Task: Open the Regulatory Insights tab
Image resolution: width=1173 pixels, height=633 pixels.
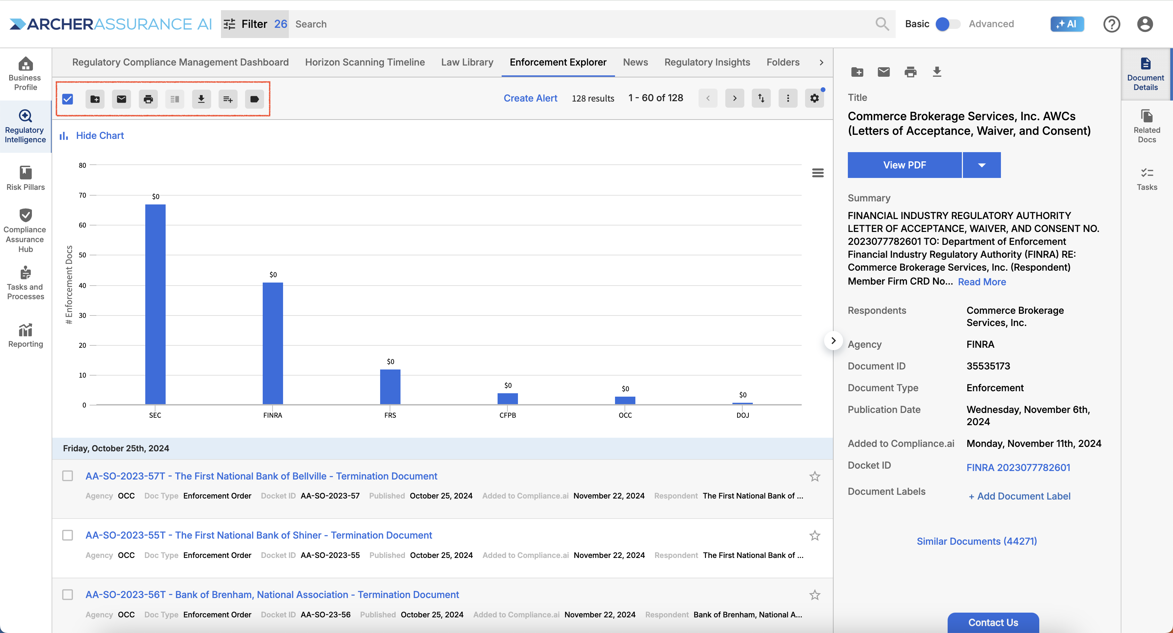Action: [x=707, y=62]
